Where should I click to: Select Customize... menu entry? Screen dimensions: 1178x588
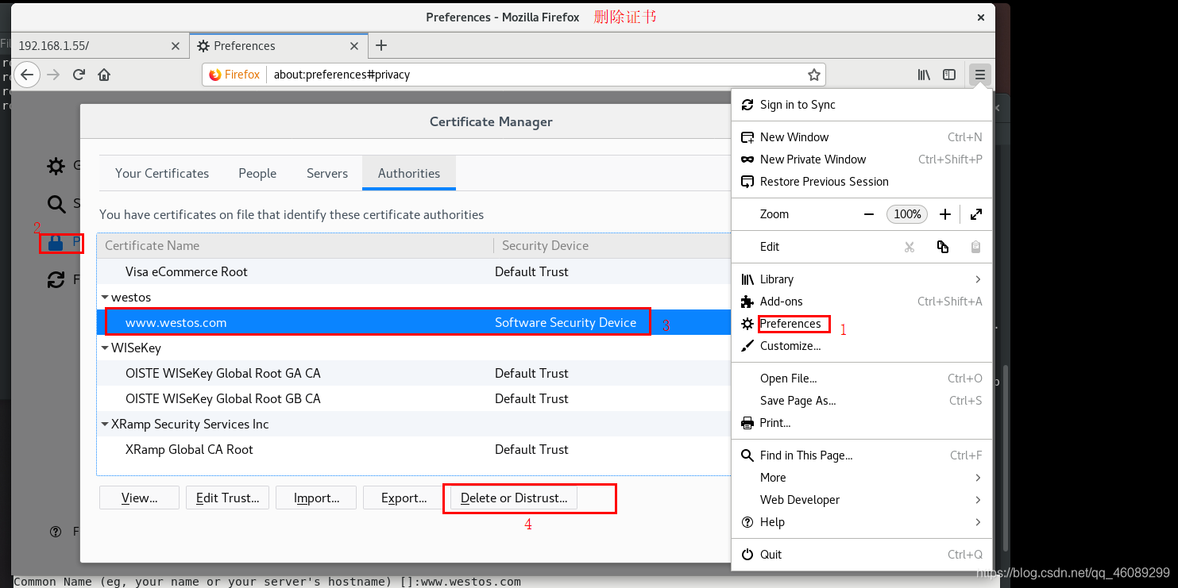pyautogui.click(x=862, y=346)
